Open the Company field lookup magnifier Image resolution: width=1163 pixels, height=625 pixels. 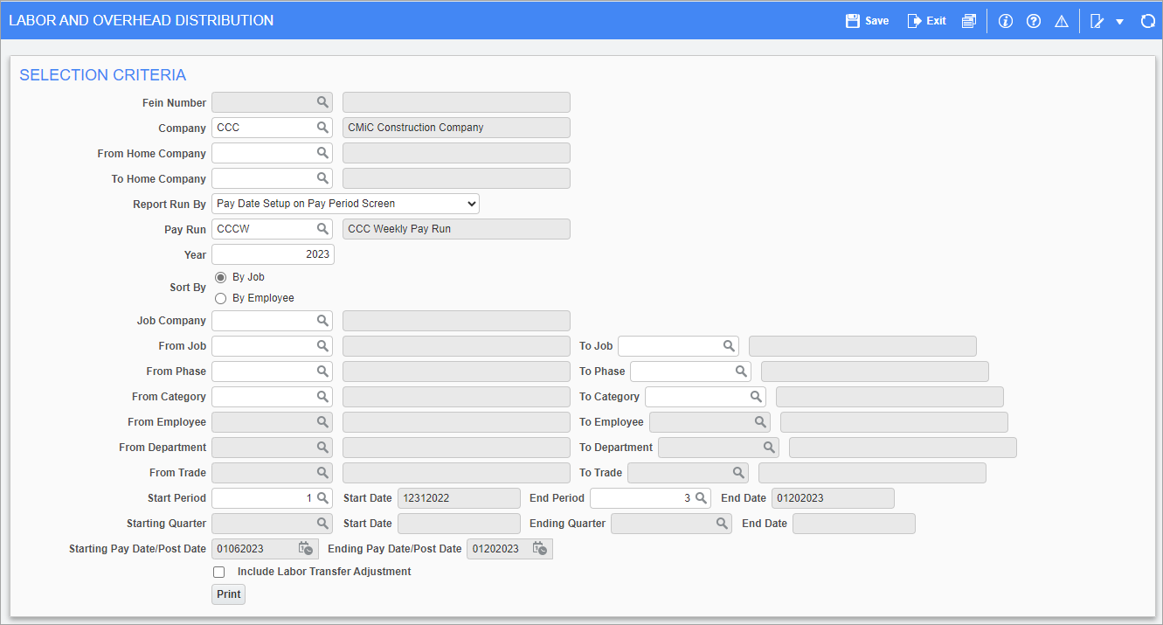(322, 128)
